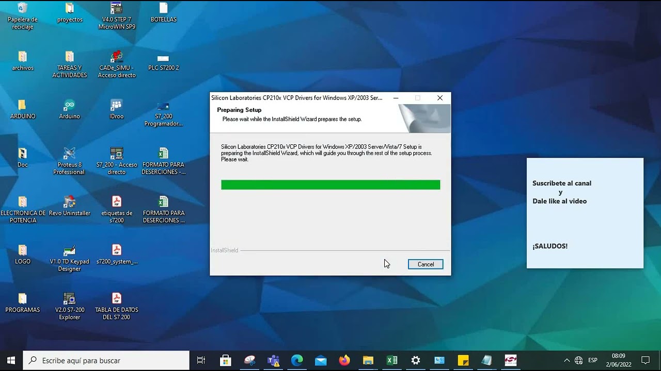Select the CADe_SIMU shortcut icon
The height and width of the screenshot is (371, 661).
[117, 64]
